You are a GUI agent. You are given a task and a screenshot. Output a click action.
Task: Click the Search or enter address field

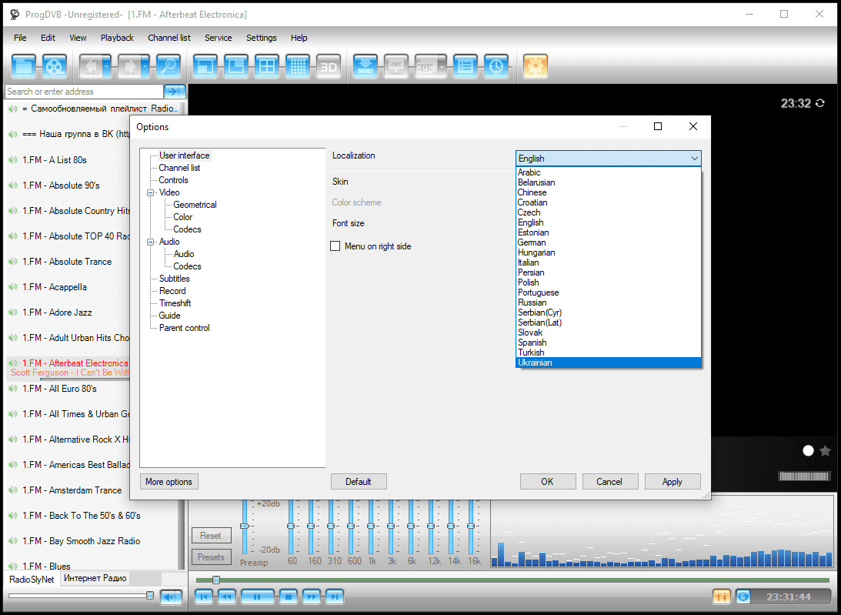[84, 92]
